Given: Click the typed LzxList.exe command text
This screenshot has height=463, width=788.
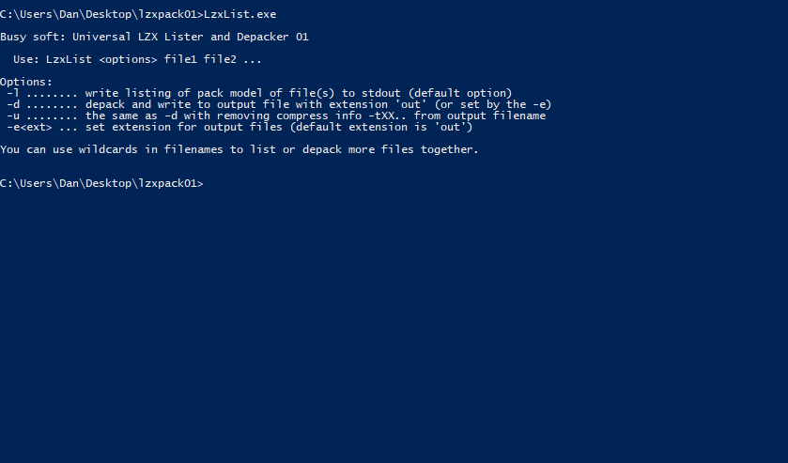Looking at the screenshot, I should [x=239, y=14].
